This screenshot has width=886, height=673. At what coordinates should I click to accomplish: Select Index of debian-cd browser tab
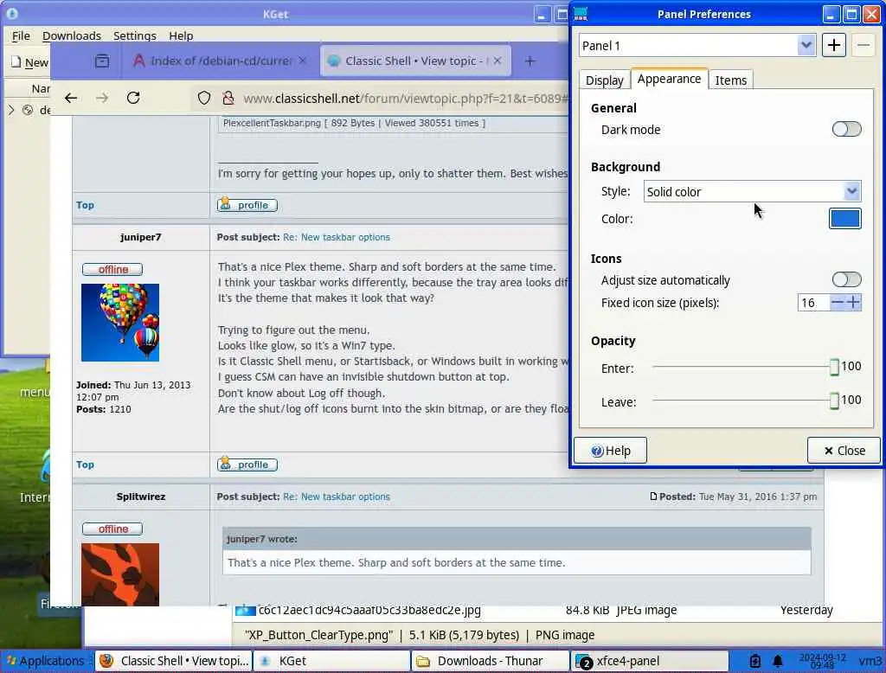click(221, 61)
